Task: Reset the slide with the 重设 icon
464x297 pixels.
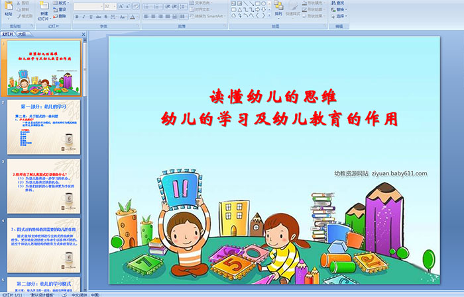Action: coord(55,10)
